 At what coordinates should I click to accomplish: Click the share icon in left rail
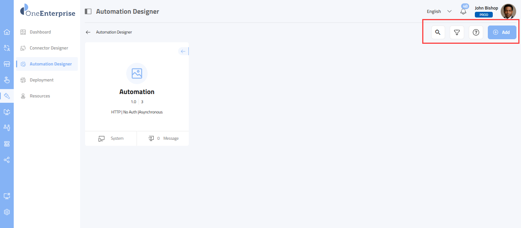coord(7,160)
